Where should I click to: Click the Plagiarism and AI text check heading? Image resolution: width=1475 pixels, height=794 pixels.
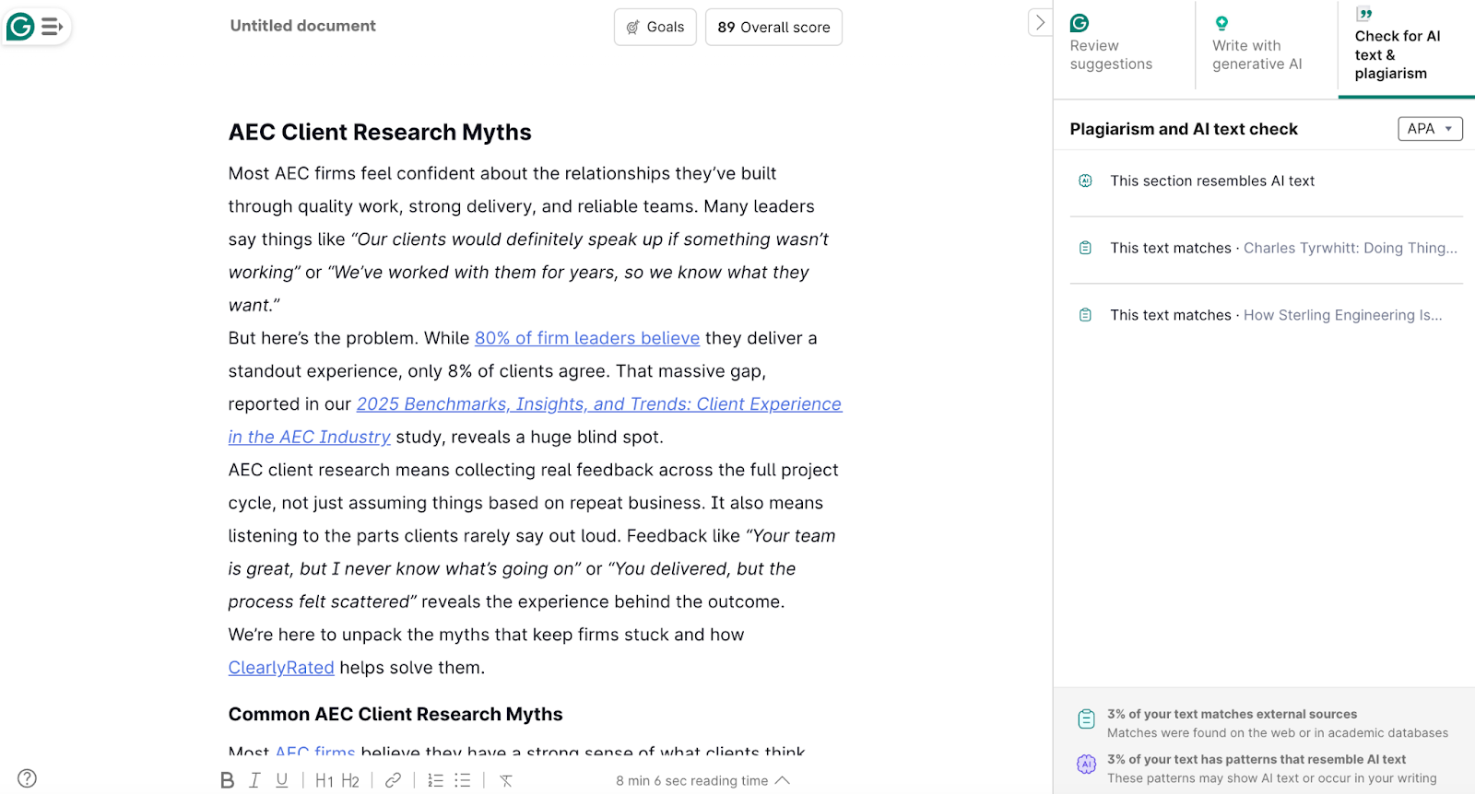pos(1184,129)
